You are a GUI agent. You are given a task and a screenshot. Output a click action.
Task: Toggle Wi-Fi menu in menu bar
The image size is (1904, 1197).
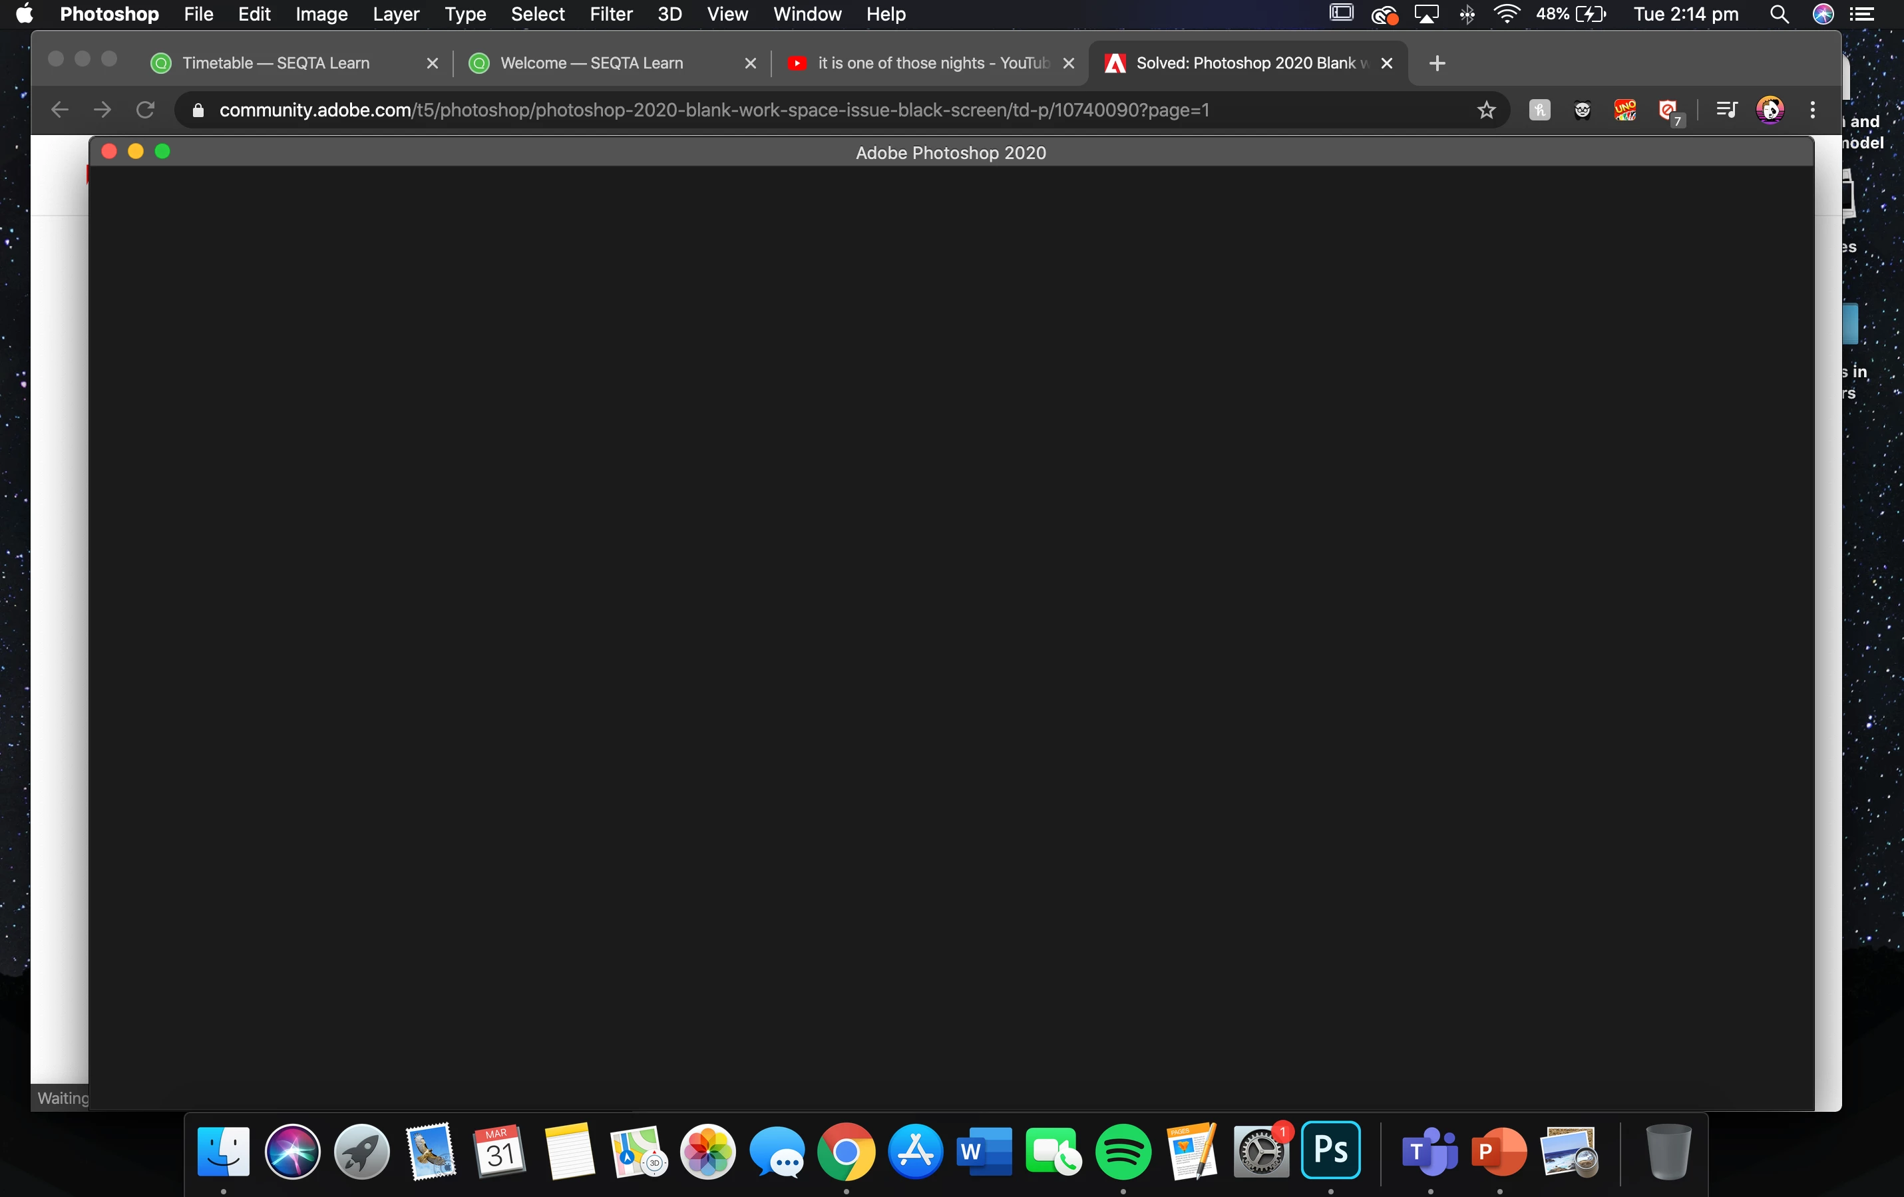tap(1507, 14)
